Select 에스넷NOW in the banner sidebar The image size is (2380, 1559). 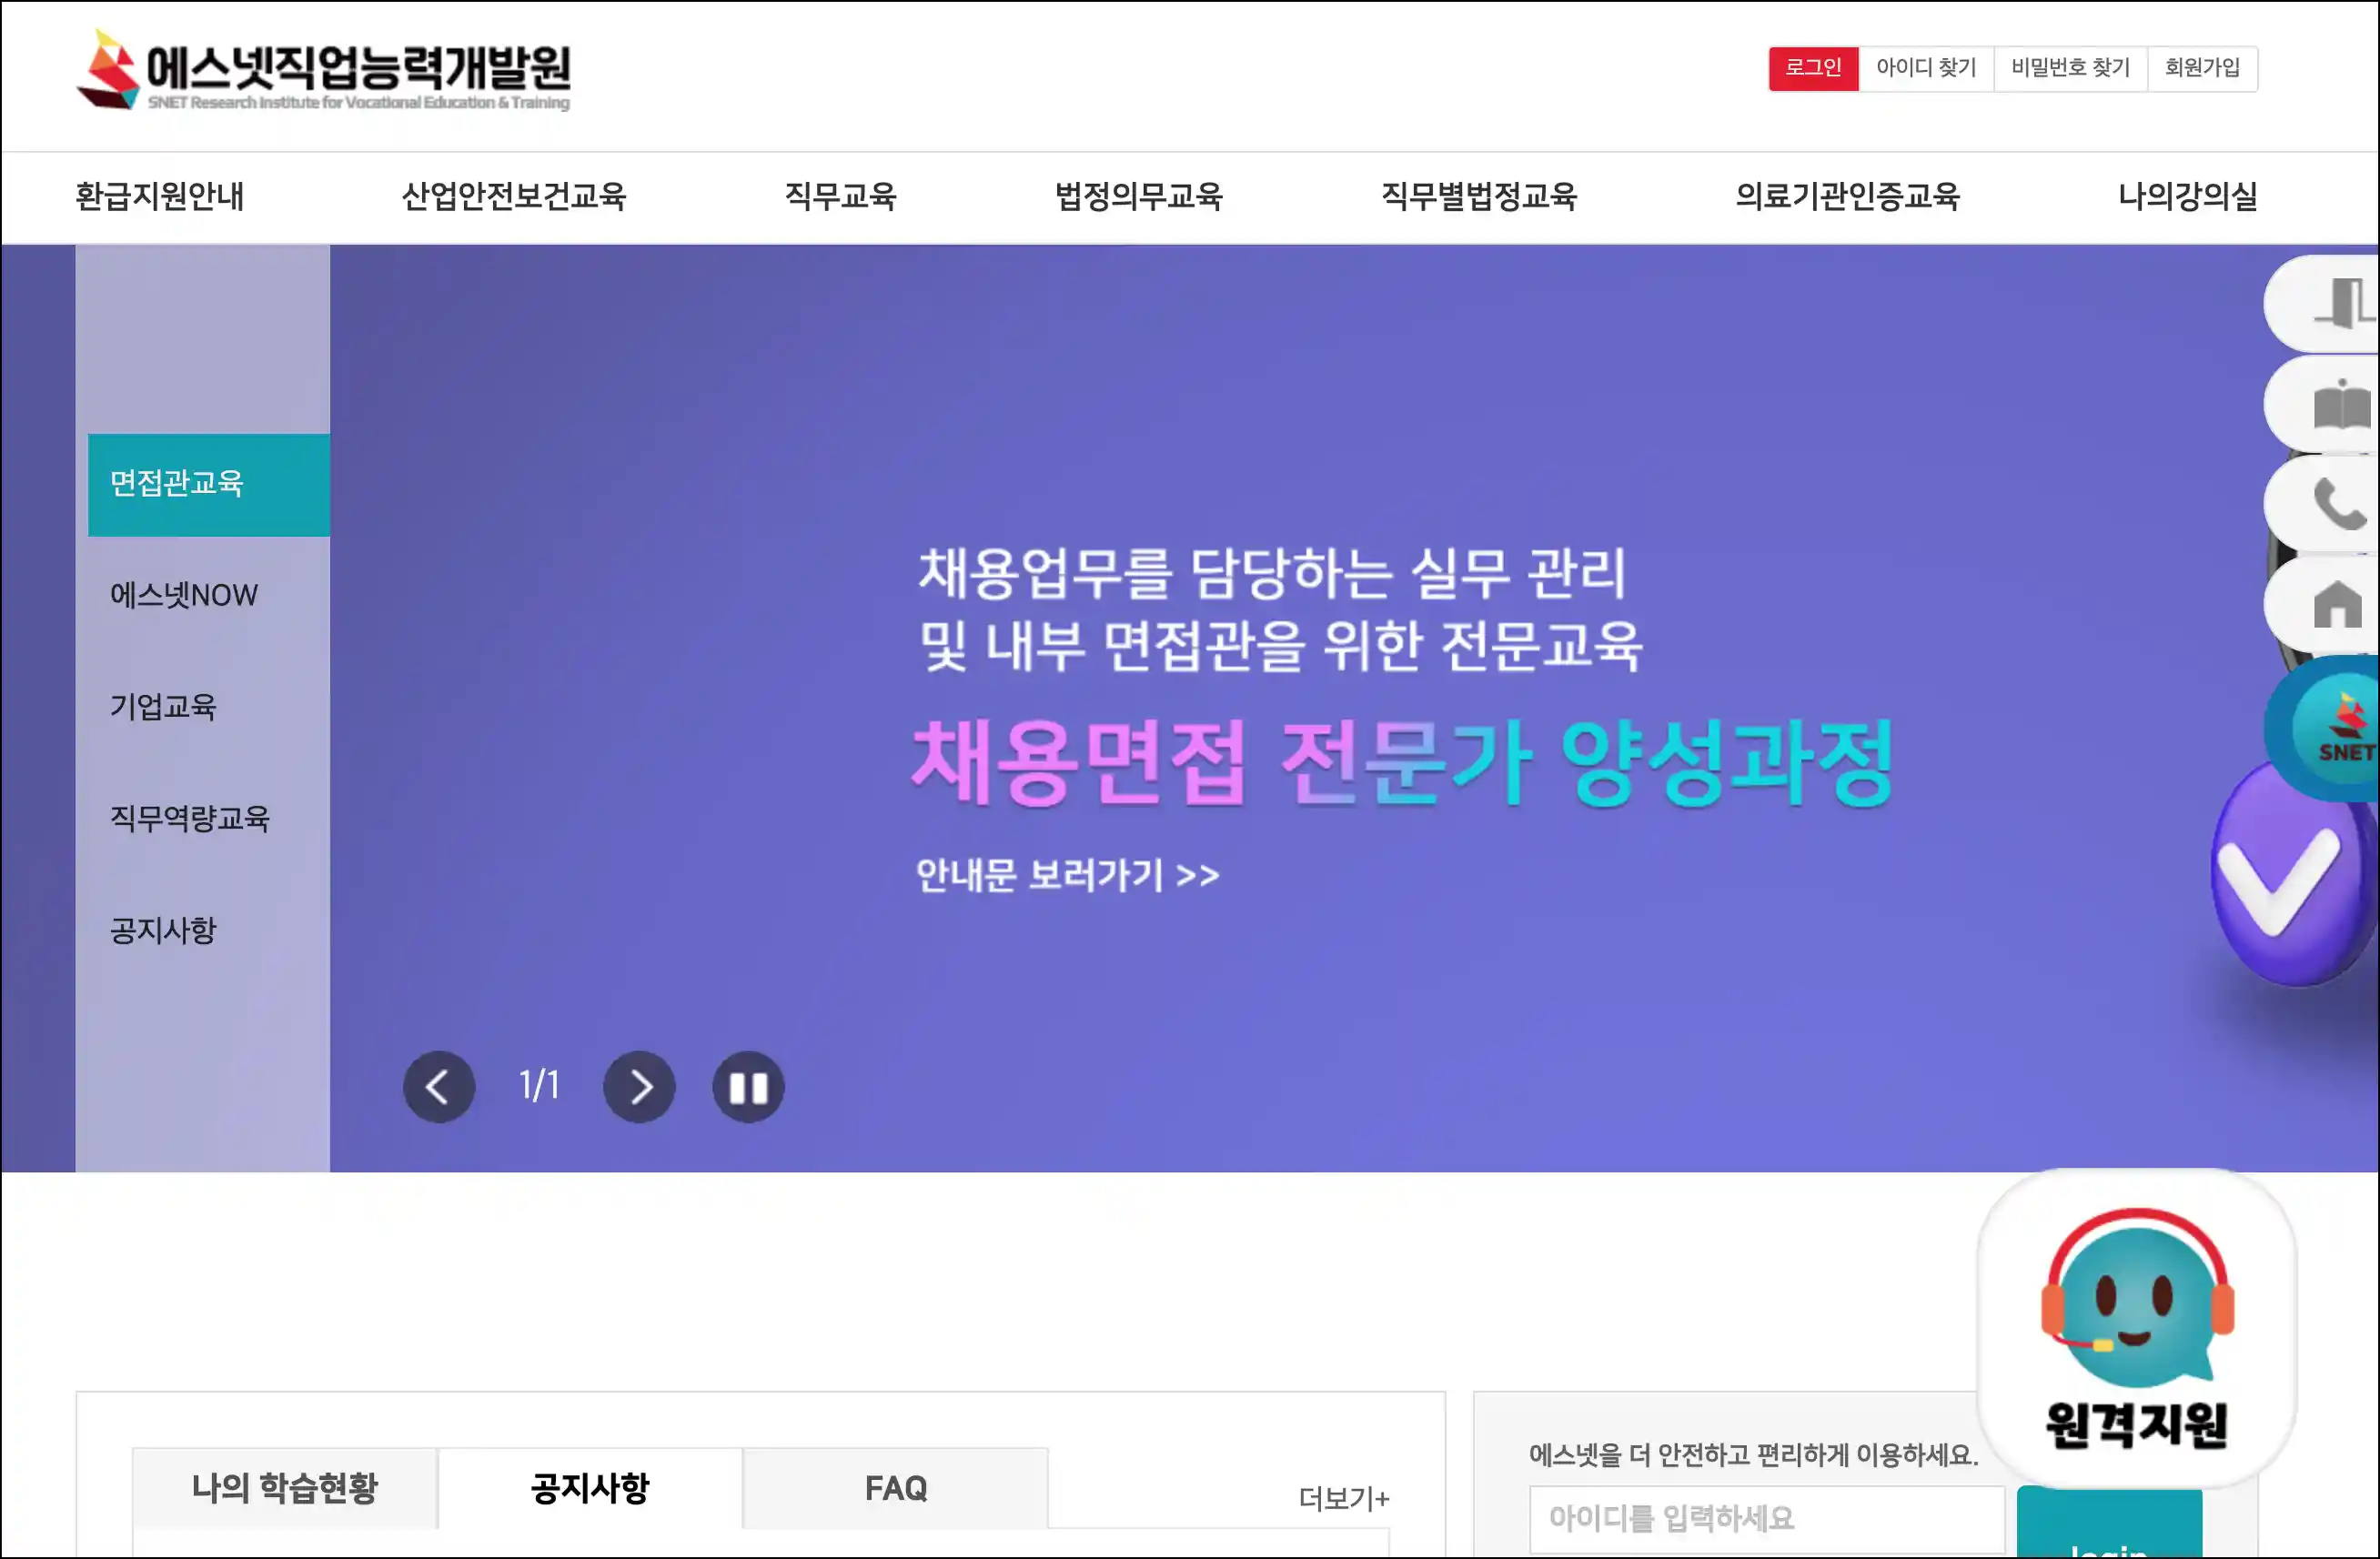184,596
